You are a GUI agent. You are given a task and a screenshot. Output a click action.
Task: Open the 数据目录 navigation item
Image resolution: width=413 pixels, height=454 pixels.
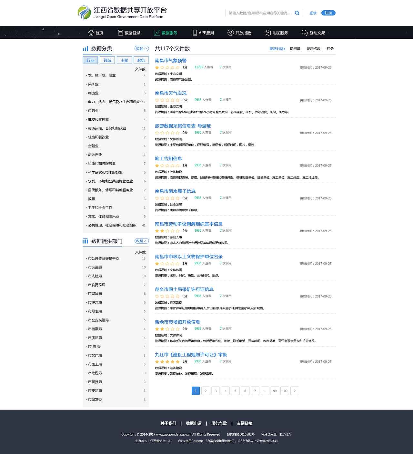pyautogui.click(x=129, y=33)
